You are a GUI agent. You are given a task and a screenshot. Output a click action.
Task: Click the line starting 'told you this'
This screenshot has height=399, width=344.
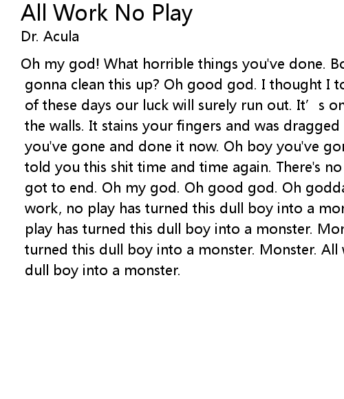184,167
